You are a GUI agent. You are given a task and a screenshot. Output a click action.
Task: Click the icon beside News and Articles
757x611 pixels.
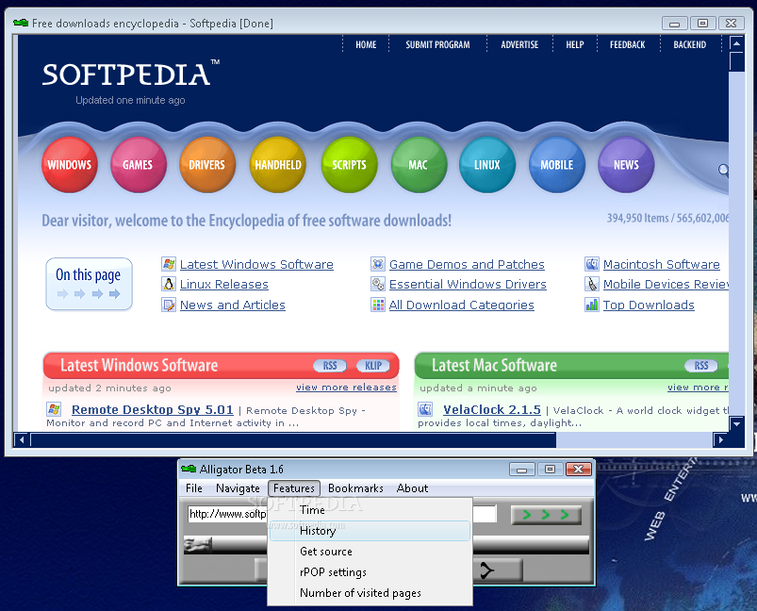[169, 305]
